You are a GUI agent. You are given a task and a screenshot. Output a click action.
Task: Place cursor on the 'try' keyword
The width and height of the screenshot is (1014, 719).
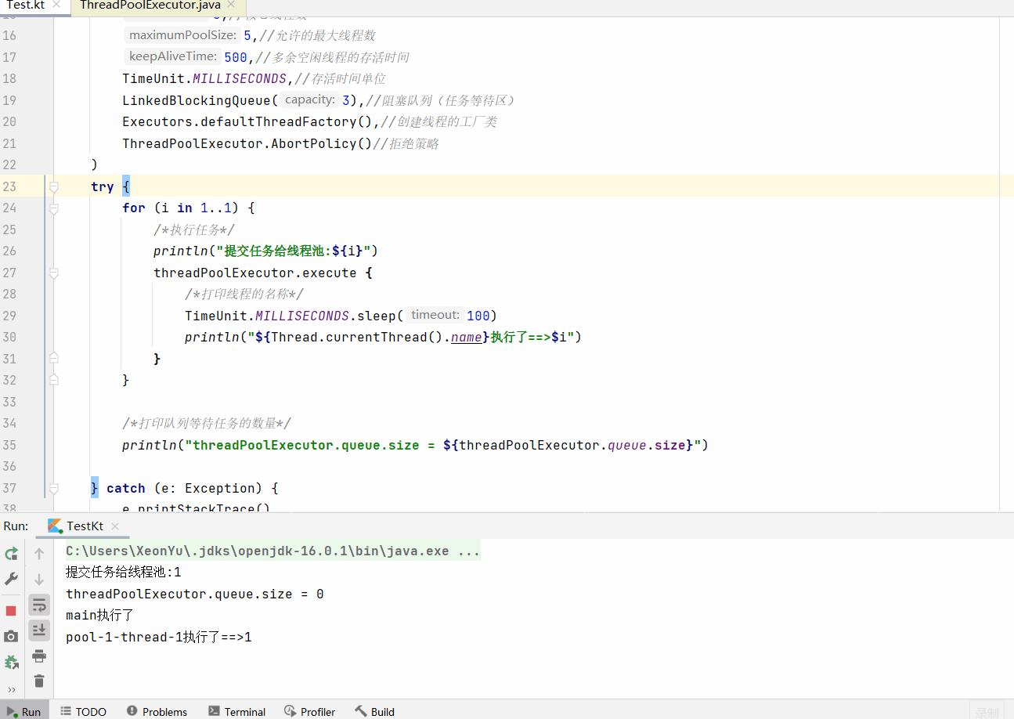(103, 186)
